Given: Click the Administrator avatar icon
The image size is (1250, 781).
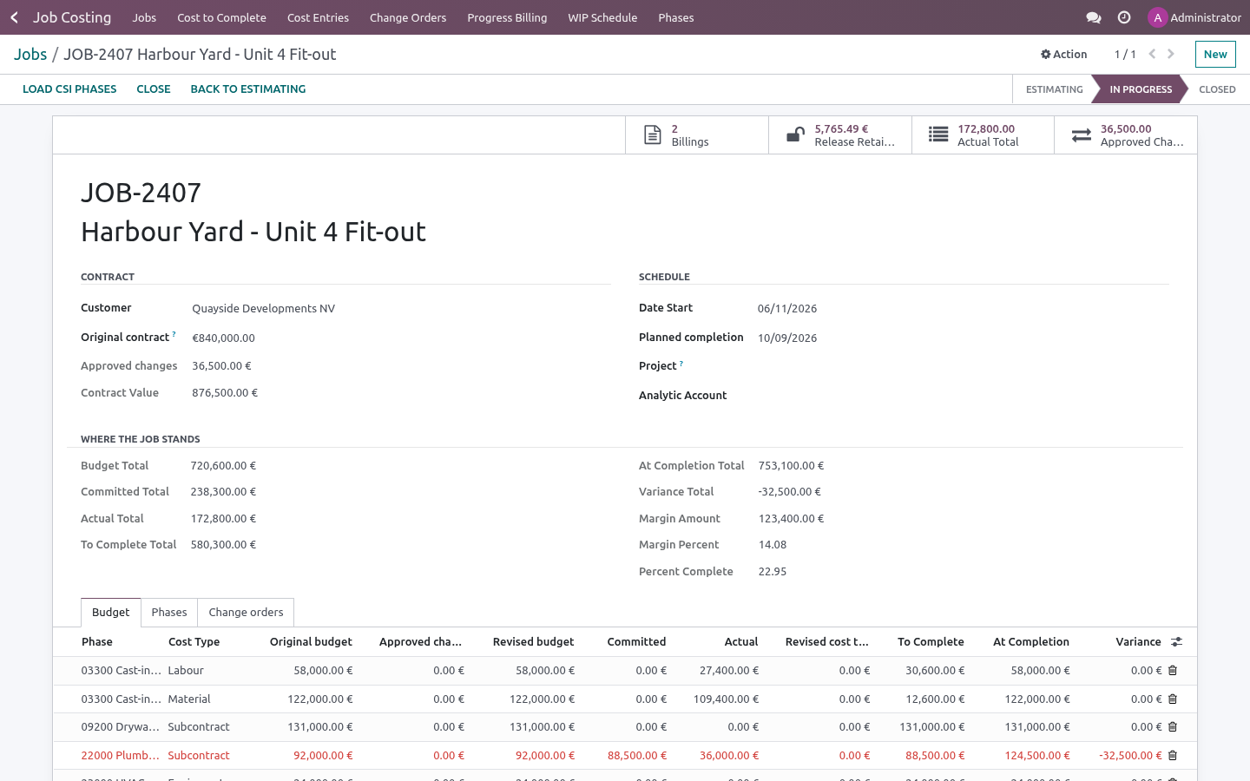Looking at the screenshot, I should point(1157,17).
